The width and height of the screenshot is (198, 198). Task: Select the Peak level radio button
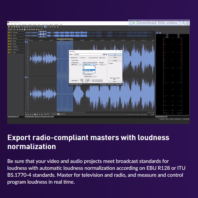79,58
